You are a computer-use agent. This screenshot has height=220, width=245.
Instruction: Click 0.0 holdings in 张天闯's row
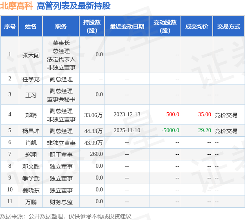[99, 55]
